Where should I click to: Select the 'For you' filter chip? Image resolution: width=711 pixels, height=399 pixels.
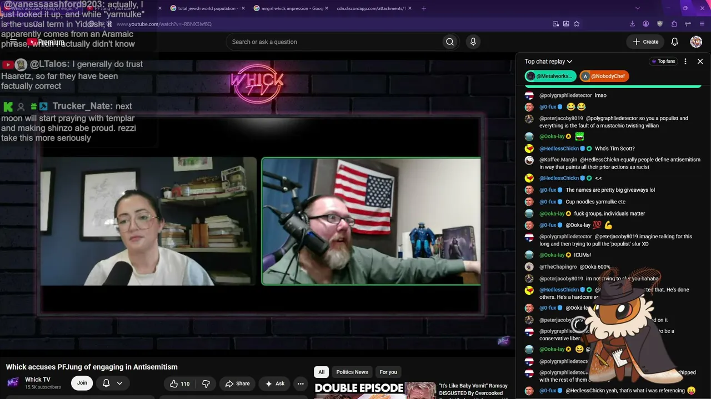point(388,372)
